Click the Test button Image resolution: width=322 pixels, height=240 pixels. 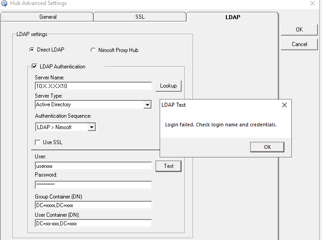[x=168, y=166]
